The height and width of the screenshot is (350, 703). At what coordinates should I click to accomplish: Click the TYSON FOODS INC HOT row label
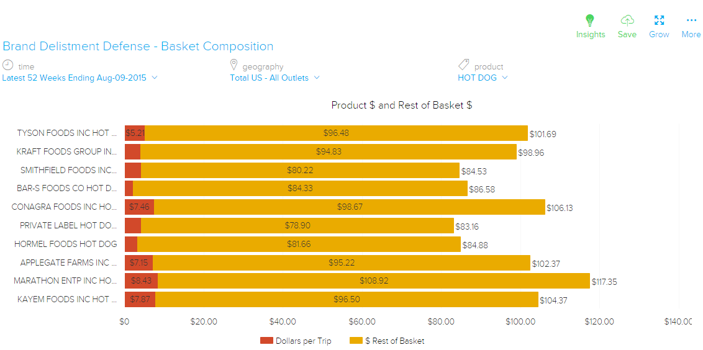(x=66, y=133)
